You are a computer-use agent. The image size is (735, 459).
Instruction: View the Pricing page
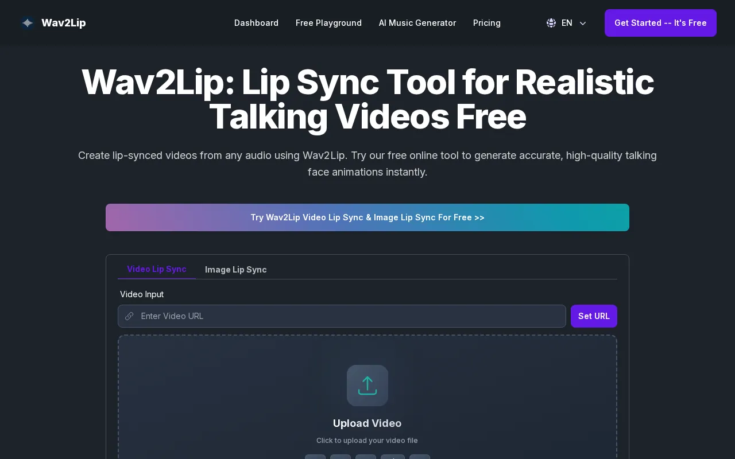coord(487,23)
